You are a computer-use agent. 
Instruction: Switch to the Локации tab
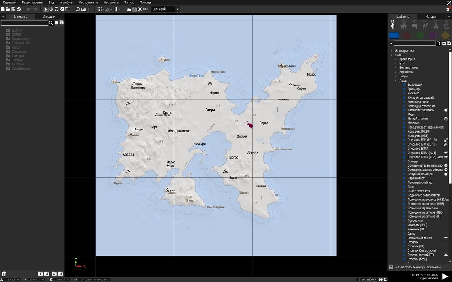pyautogui.click(x=49, y=17)
